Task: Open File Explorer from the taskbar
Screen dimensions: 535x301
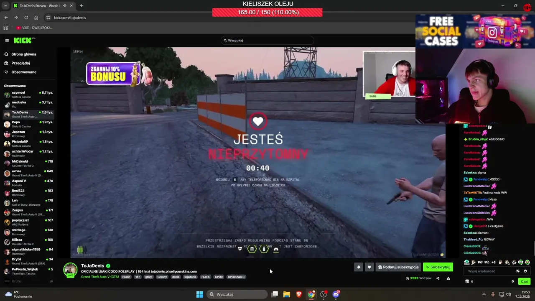Action: click(x=287, y=294)
